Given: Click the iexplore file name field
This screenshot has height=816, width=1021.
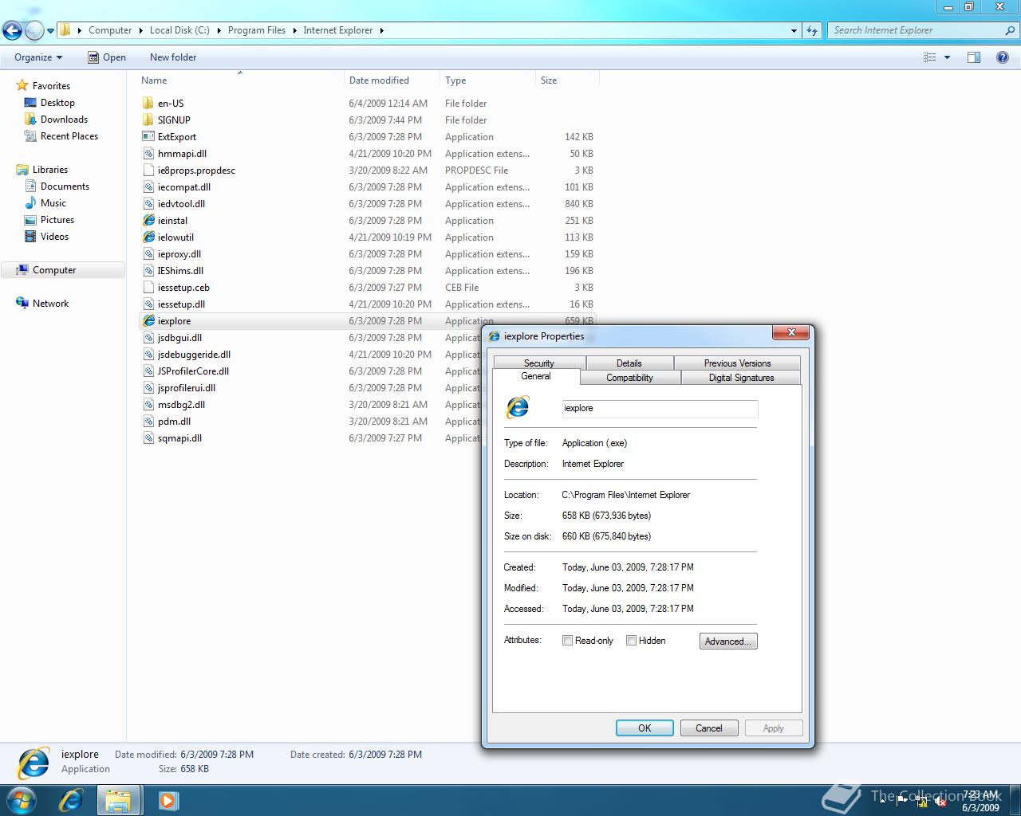Looking at the screenshot, I should coord(660,408).
